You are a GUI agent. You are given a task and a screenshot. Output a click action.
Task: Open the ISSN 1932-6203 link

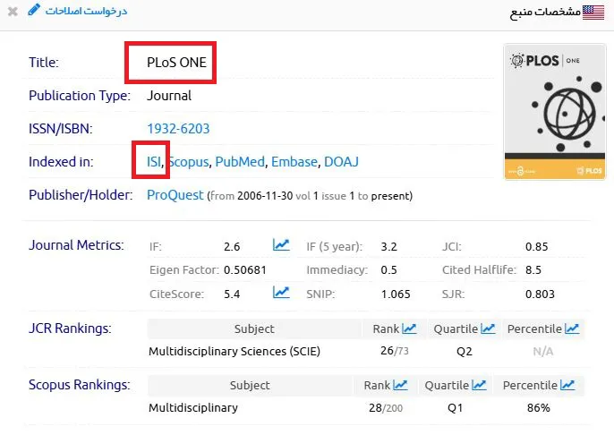(178, 128)
